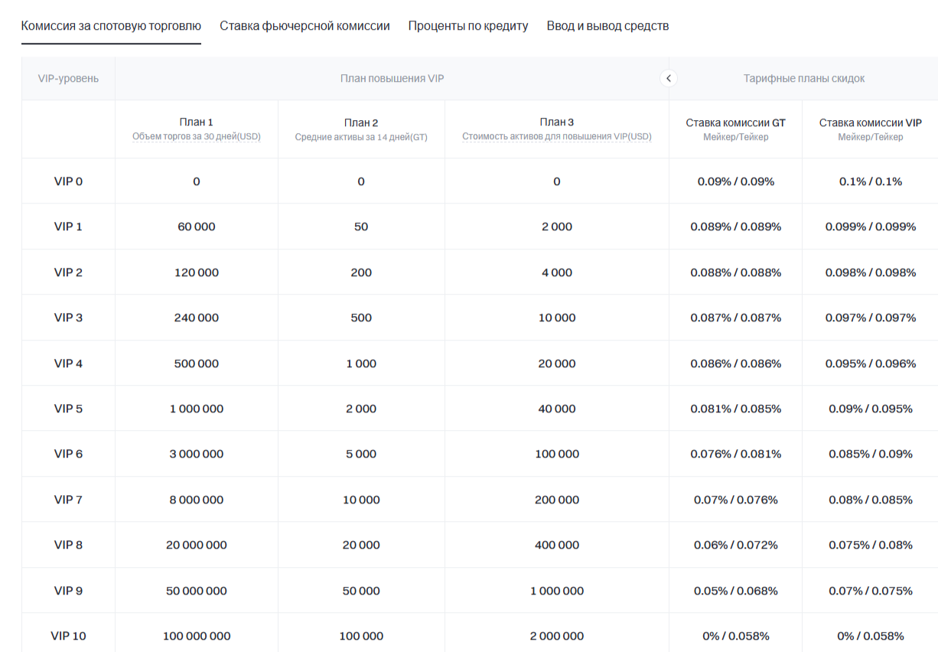
Task: Open the Комиссия за спотовую торговлю tab
Action: (x=111, y=26)
